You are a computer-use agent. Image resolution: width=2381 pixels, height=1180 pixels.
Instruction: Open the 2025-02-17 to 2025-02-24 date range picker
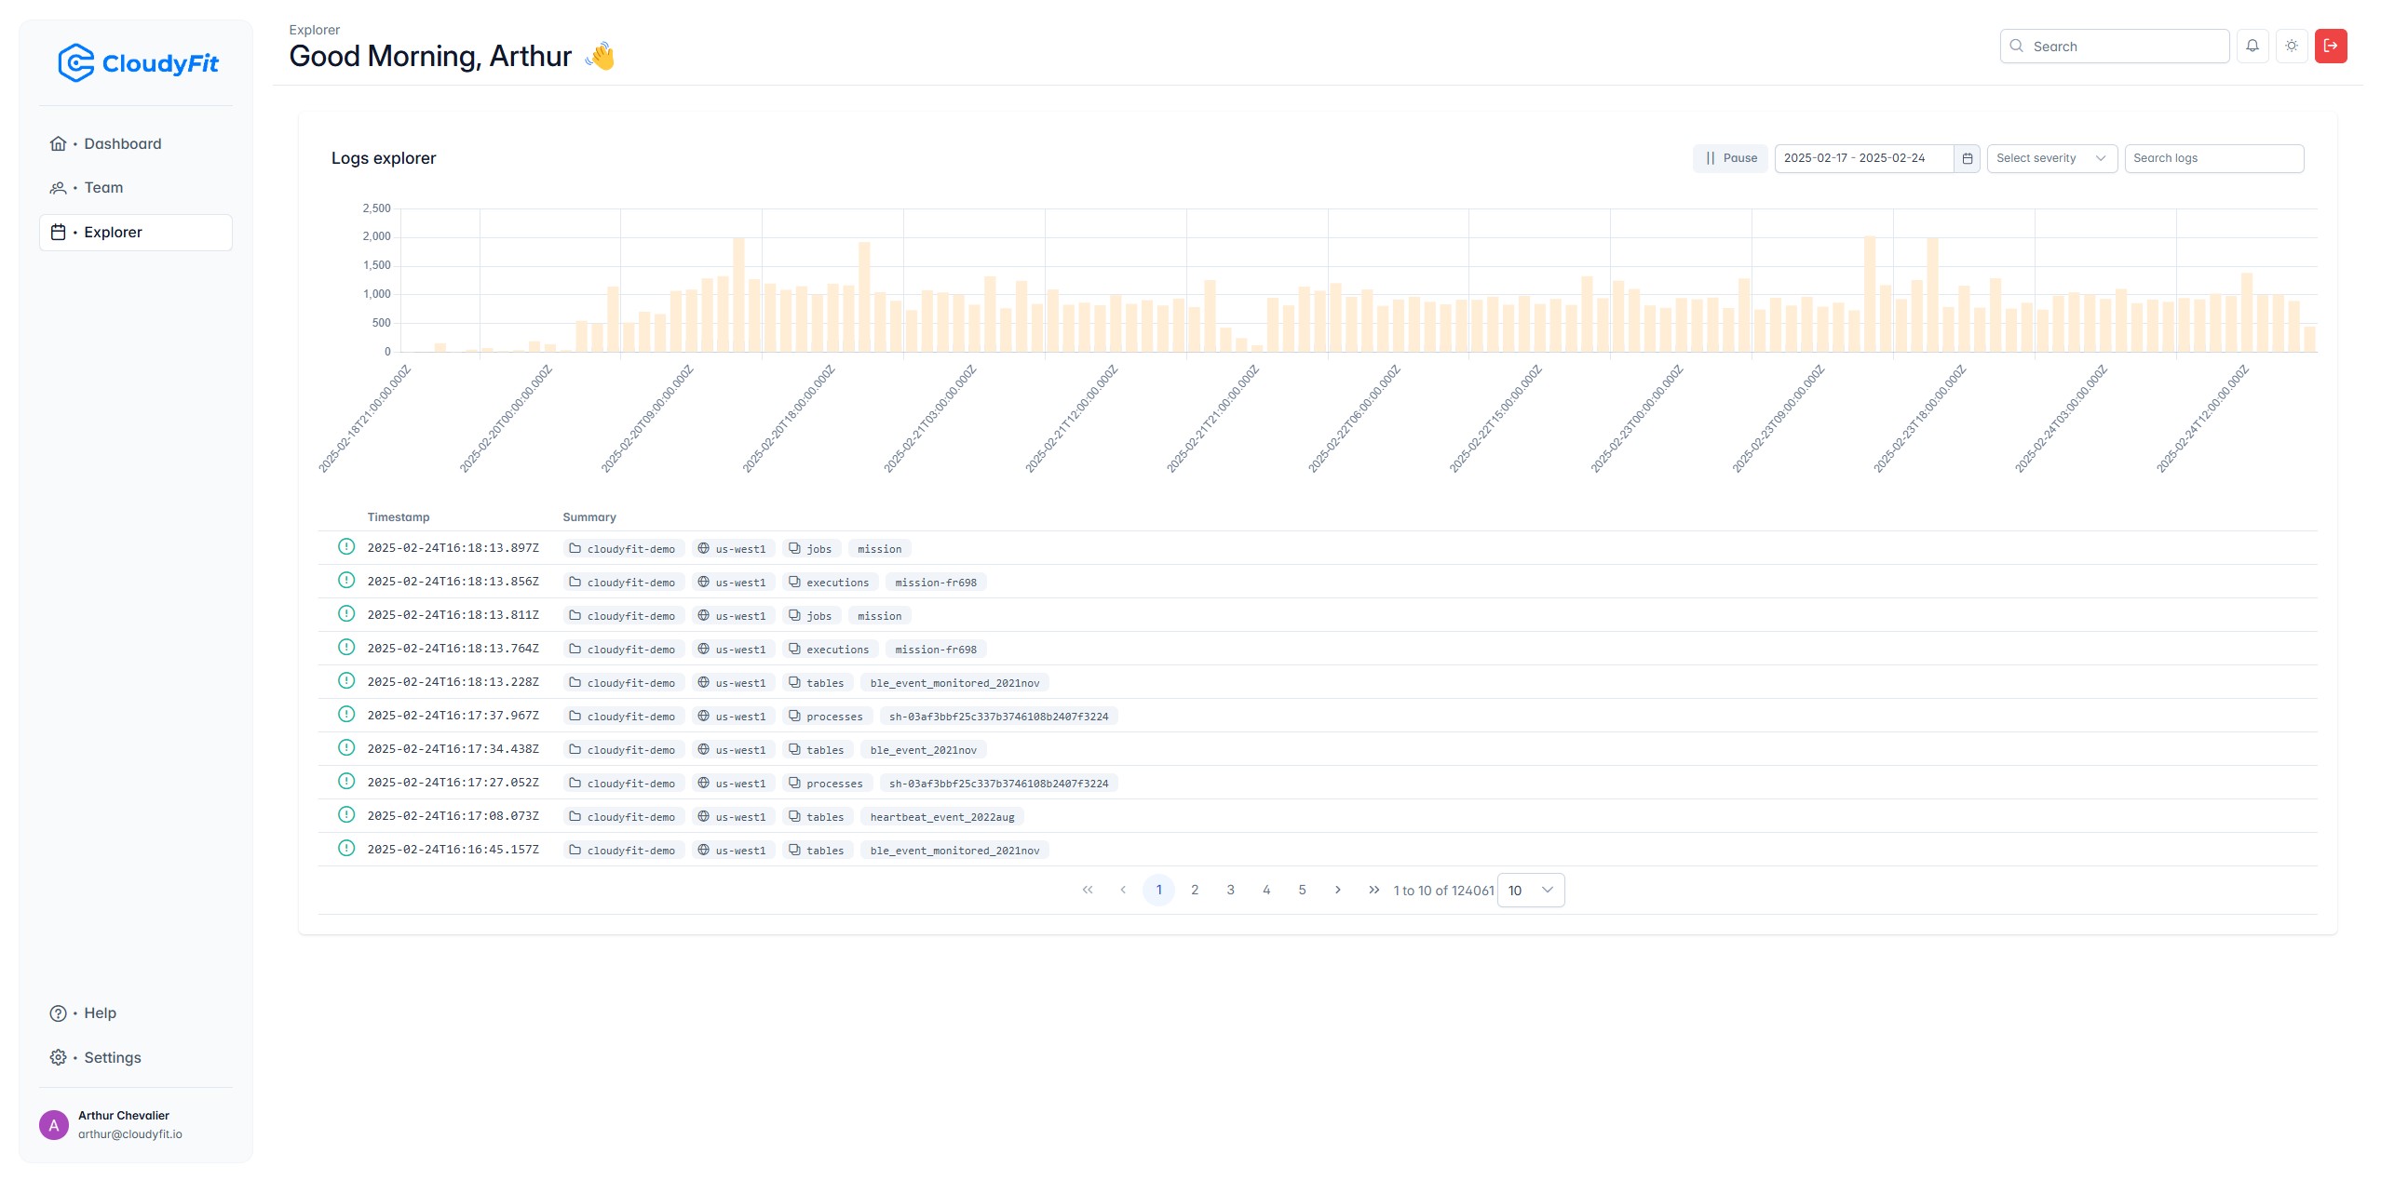(x=1858, y=157)
